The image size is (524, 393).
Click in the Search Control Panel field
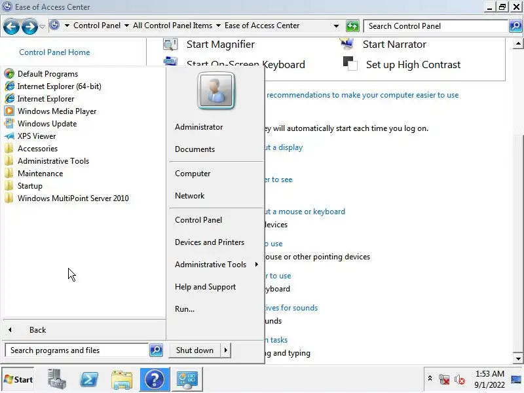(x=436, y=26)
